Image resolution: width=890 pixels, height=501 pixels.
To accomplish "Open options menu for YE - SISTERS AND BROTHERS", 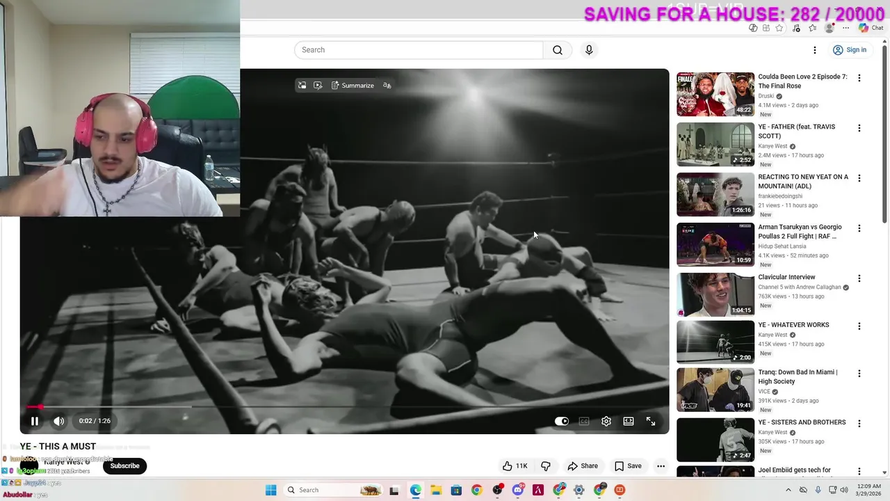I will [859, 423].
